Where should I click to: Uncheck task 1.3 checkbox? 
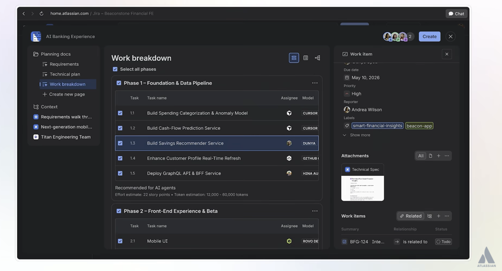pyautogui.click(x=120, y=143)
